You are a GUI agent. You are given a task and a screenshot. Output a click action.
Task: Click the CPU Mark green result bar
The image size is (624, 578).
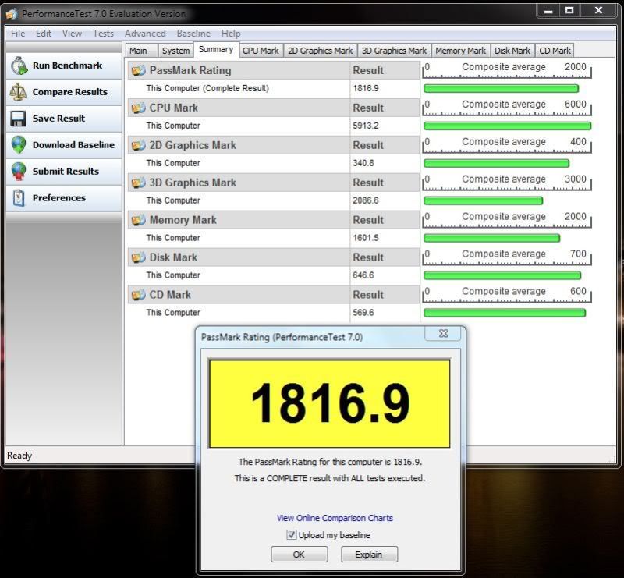pos(508,126)
